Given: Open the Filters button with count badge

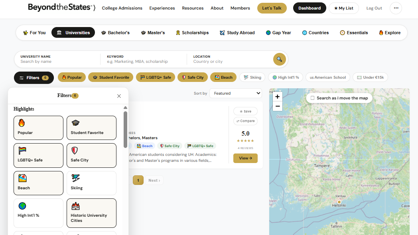Looking at the screenshot, I should [34, 78].
